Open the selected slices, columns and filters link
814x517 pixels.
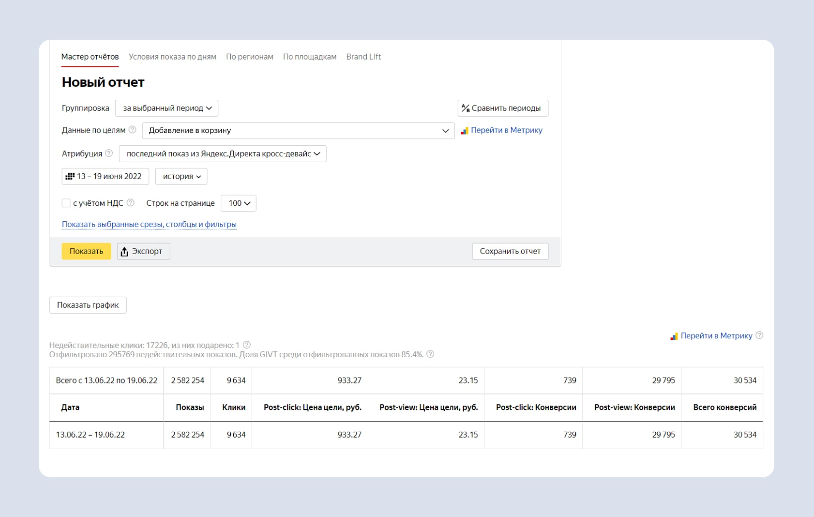[149, 224]
